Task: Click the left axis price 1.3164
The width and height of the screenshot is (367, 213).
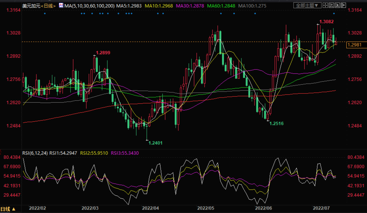Action: point(14,10)
